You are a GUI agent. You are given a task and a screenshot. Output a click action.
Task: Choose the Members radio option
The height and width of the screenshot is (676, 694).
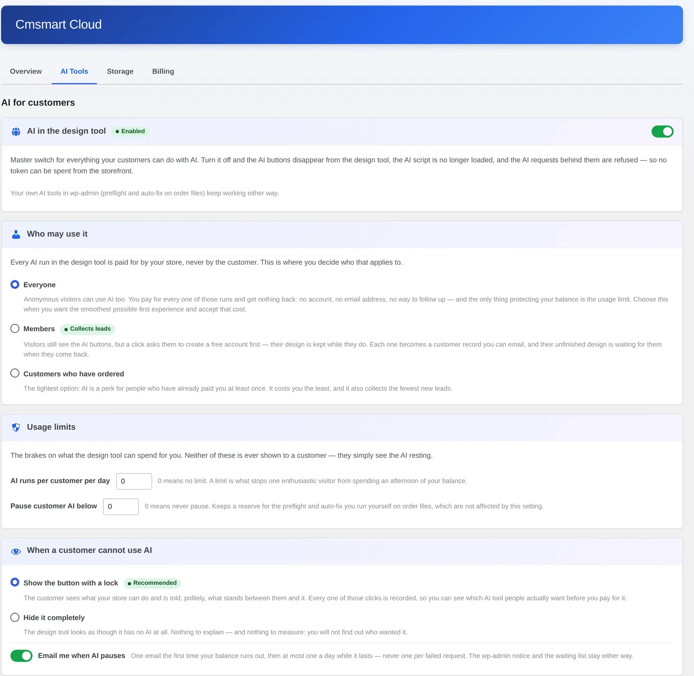point(15,328)
